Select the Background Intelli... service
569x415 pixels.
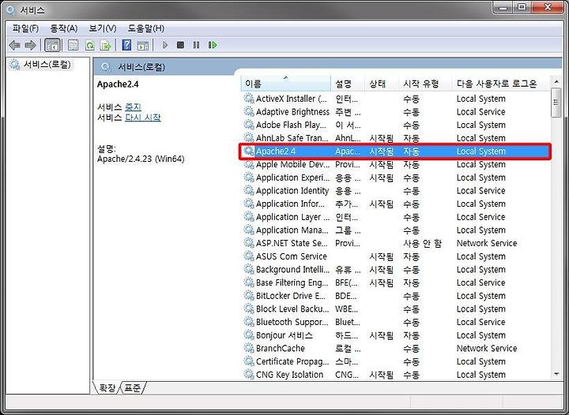pos(396,269)
